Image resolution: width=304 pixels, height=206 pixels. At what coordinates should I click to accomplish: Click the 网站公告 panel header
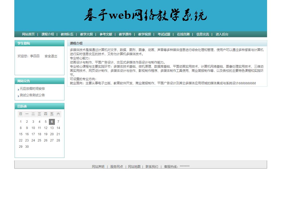pos(24,81)
